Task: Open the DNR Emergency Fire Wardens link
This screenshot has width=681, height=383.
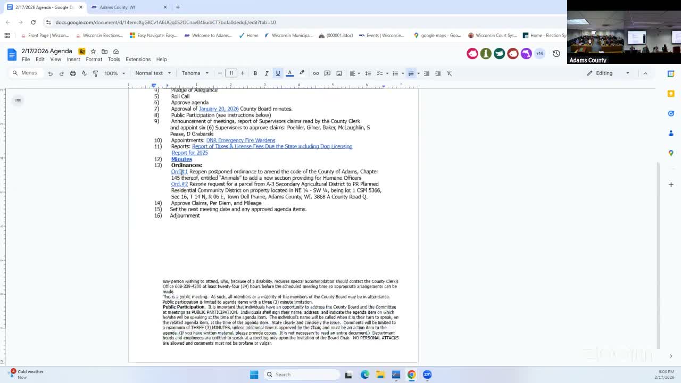Action: [240, 140]
